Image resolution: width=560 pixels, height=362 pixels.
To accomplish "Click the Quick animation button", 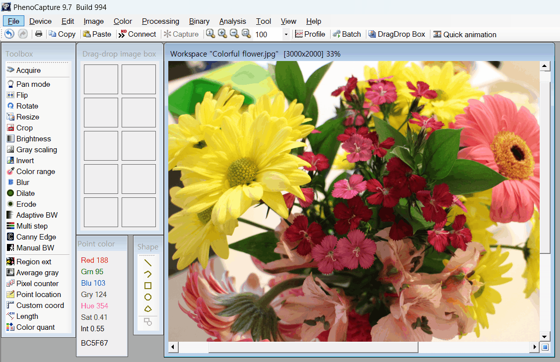I will click(x=465, y=34).
